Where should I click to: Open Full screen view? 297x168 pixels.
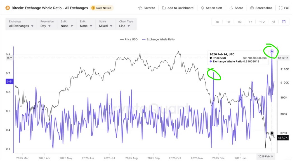coord(281,8)
